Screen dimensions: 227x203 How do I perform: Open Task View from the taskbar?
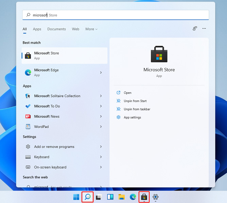(x=99, y=197)
